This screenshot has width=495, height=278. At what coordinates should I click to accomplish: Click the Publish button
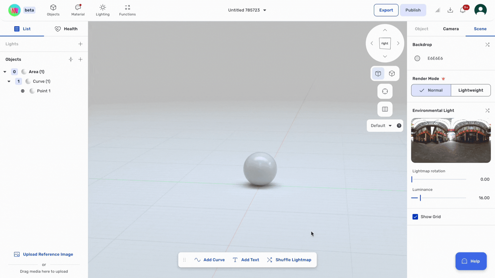coord(413,10)
